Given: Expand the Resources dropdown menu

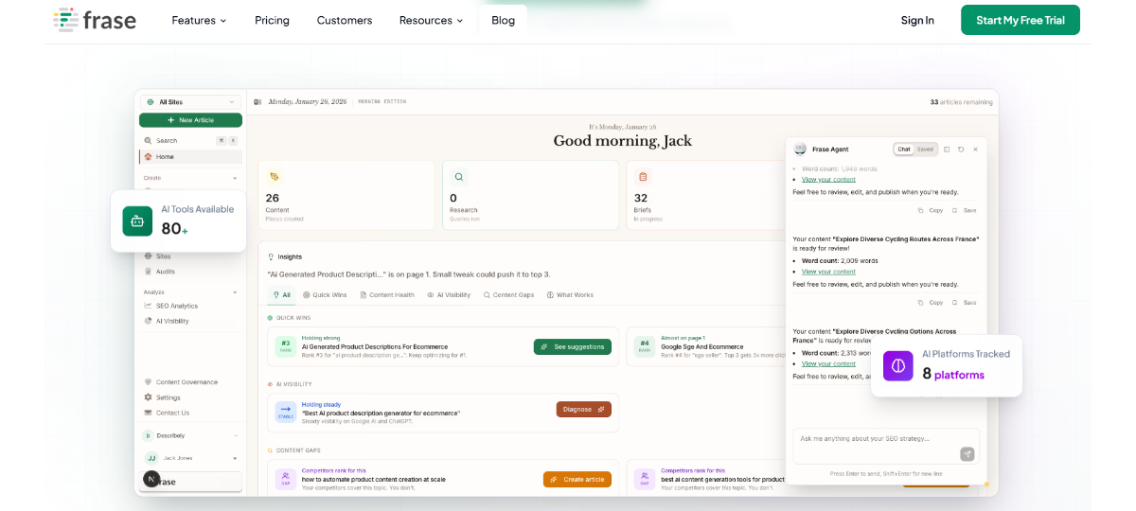Looking at the screenshot, I should click(x=431, y=20).
